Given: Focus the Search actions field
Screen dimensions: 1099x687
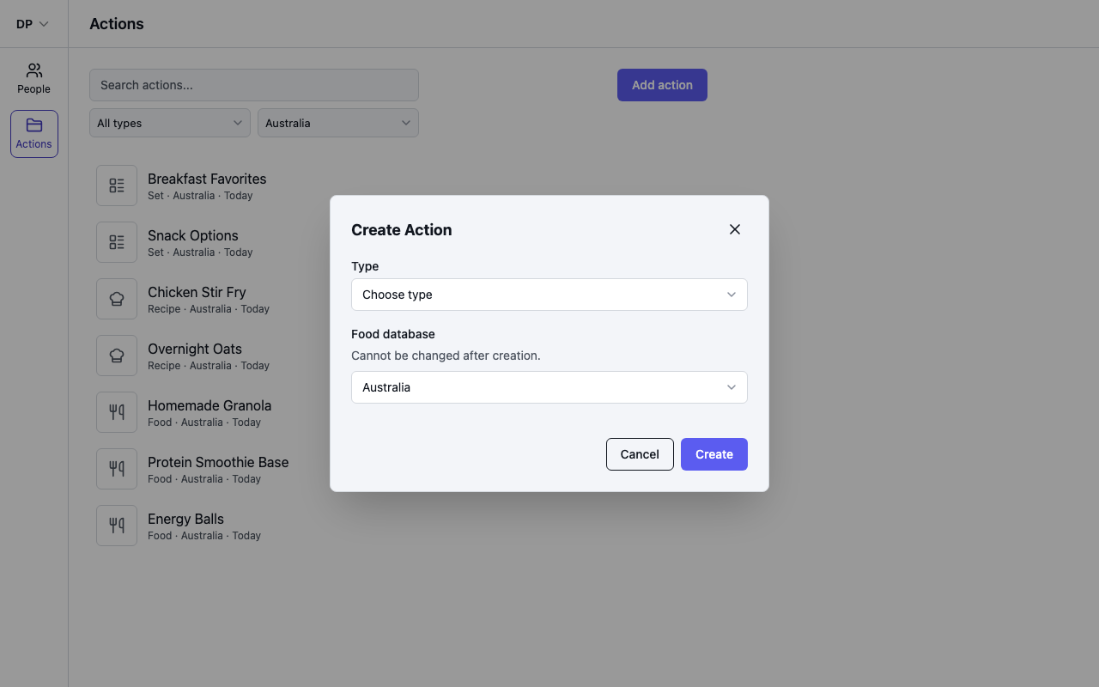Looking at the screenshot, I should pyautogui.click(x=254, y=85).
